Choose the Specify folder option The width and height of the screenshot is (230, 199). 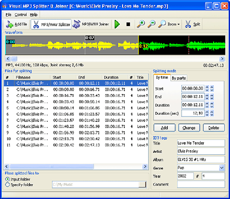(x=7, y=185)
